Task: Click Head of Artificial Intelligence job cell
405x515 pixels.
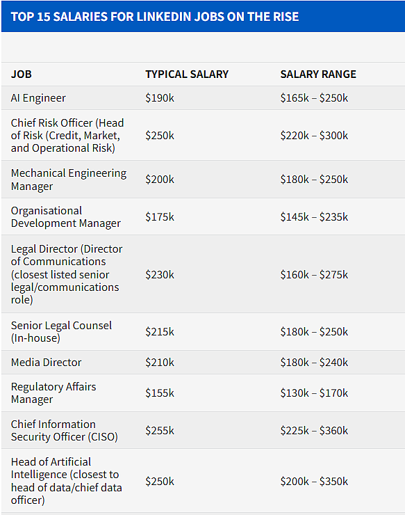Action: [66, 481]
